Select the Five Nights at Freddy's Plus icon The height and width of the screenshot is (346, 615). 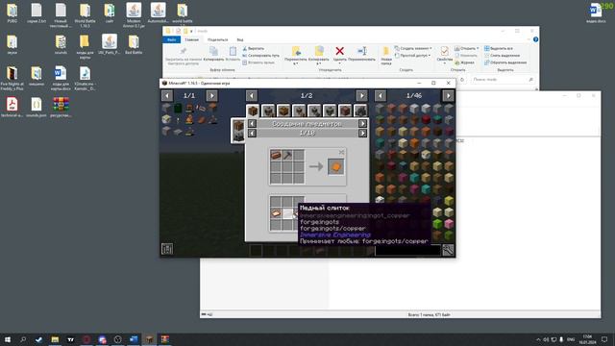click(x=12, y=79)
